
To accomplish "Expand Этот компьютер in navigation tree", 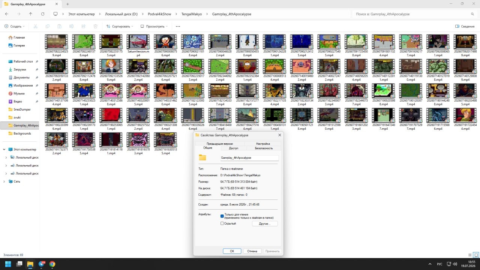I will coord(4,149).
